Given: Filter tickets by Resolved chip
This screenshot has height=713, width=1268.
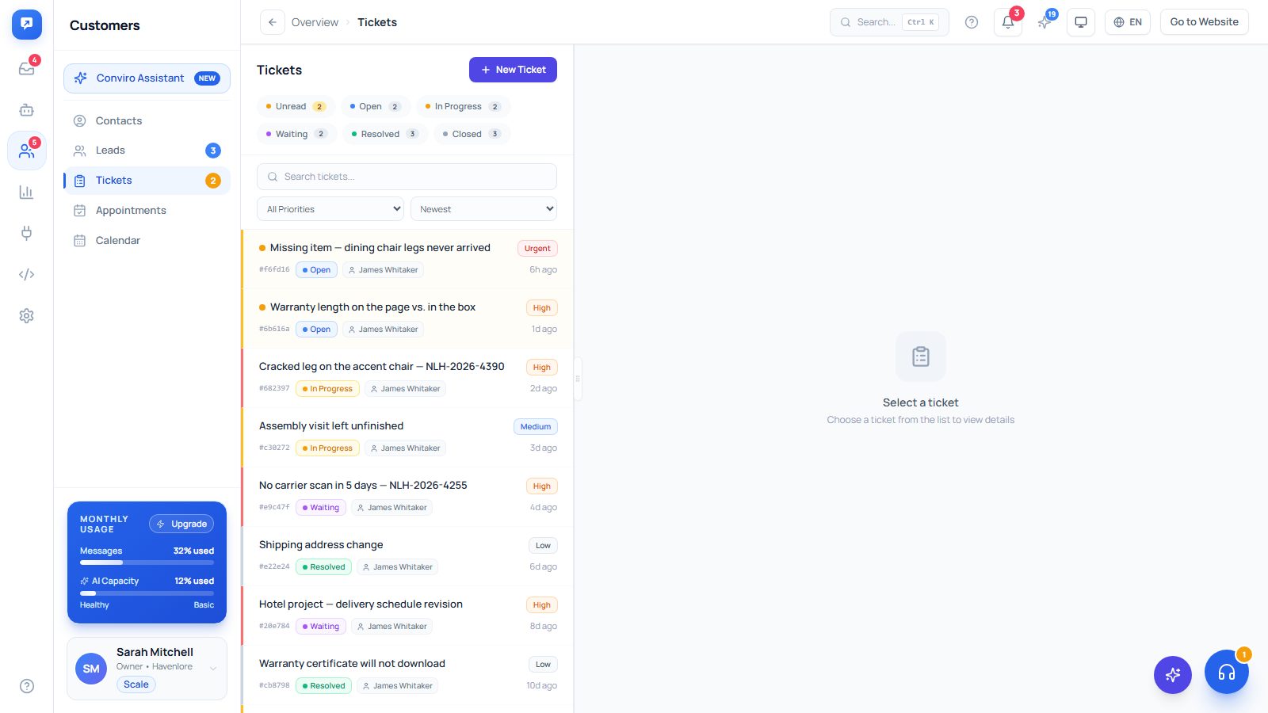Looking at the screenshot, I should point(385,134).
